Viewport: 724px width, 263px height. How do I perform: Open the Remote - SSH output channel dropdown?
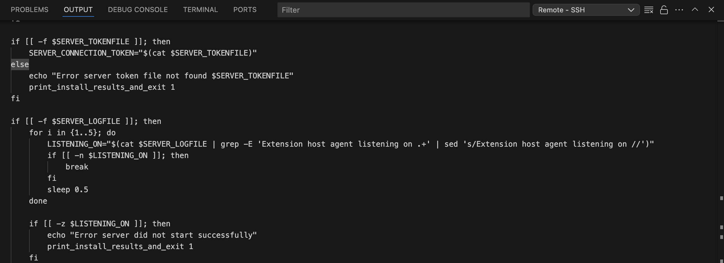pos(586,10)
